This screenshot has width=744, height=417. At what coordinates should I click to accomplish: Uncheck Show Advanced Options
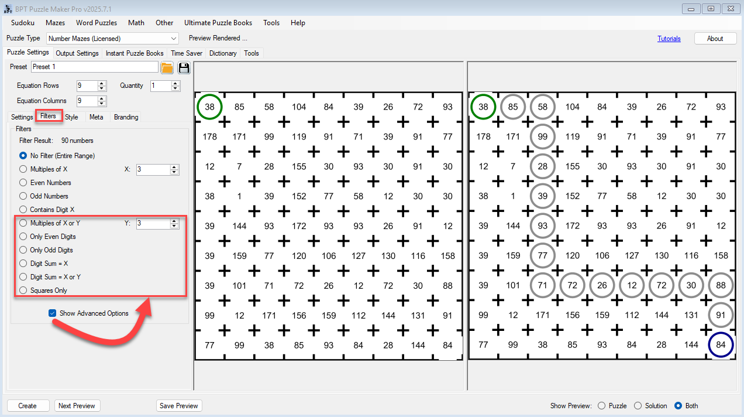(x=53, y=313)
